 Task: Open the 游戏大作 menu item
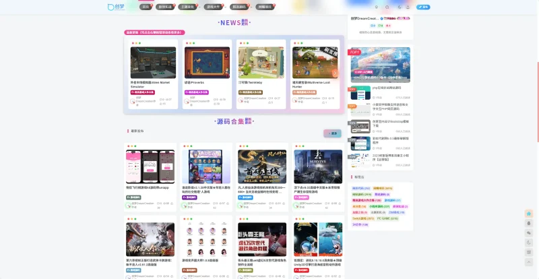pyautogui.click(x=214, y=7)
